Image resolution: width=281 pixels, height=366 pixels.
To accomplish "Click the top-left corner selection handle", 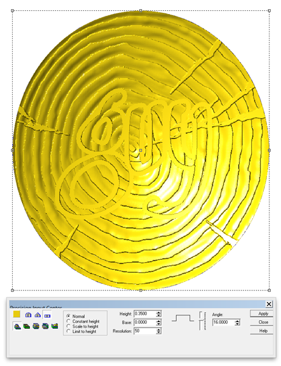I will pyautogui.click(x=12, y=10).
